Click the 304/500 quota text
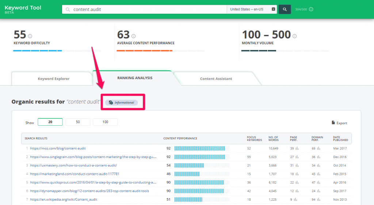Viewport: 374px width, 205px height. point(301,9)
